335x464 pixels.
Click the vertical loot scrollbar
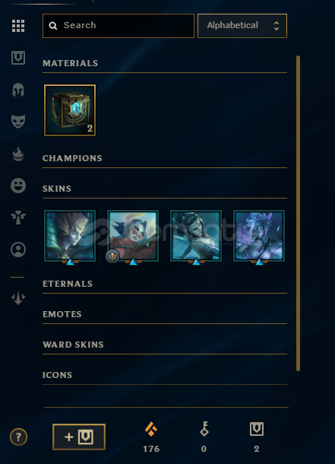(x=298, y=213)
